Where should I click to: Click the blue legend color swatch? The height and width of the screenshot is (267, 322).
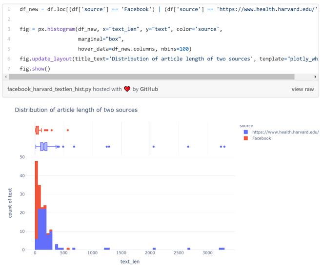(245, 132)
